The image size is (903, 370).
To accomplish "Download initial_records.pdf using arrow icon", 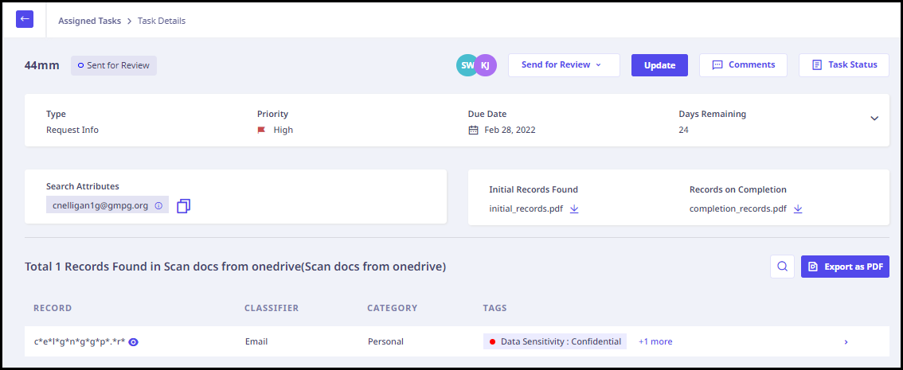I will click(x=574, y=209).
